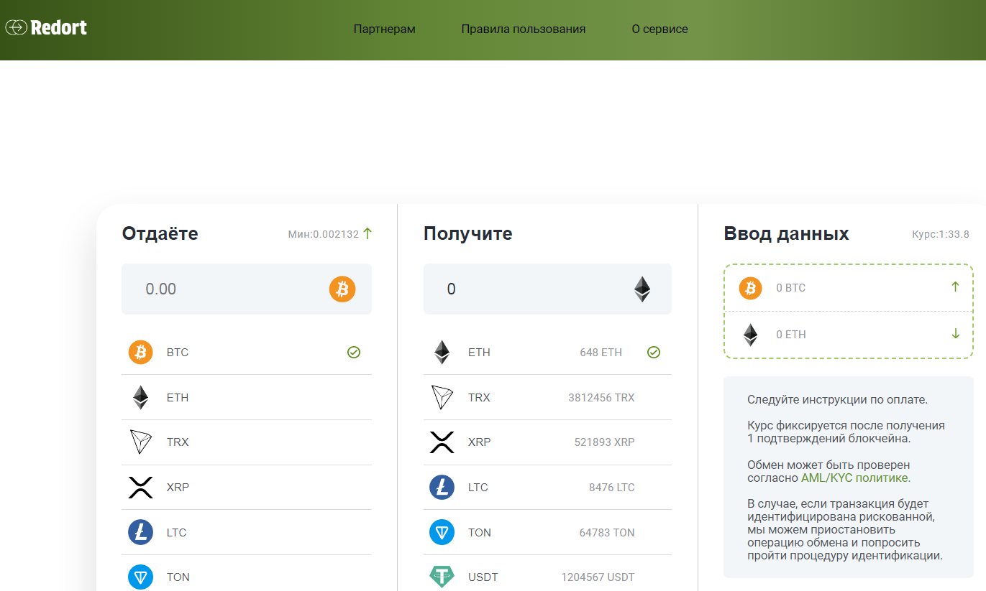Select XRP coin icon in Отдаёте list
Viewport: 986px width, 591px height.
141,487
